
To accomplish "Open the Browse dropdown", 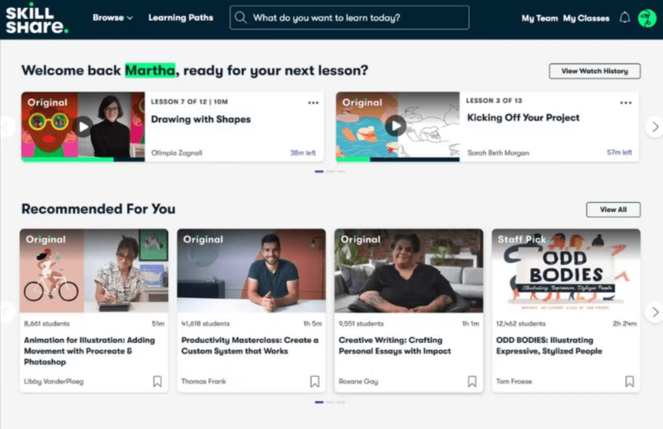I will pyautogui.click(x=112, y=18).
